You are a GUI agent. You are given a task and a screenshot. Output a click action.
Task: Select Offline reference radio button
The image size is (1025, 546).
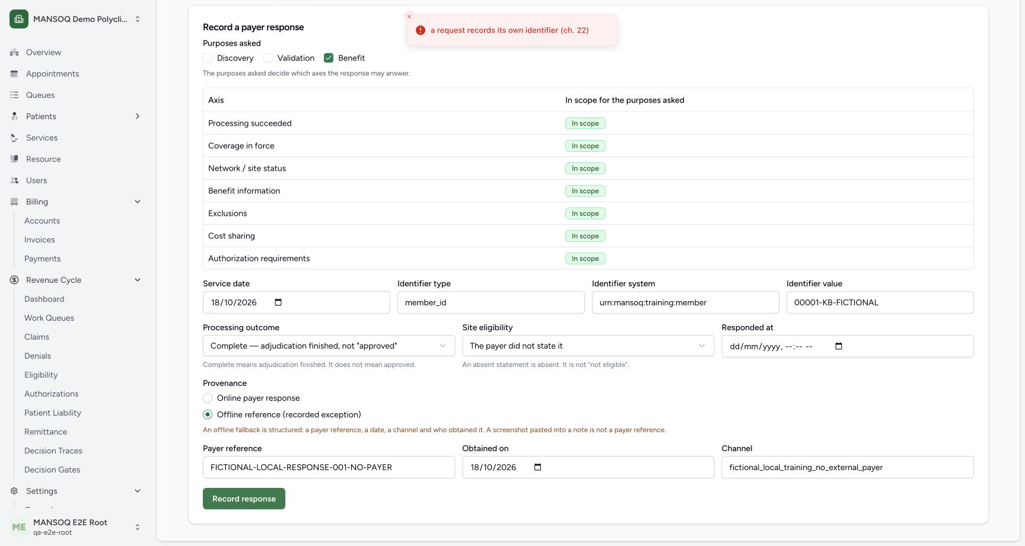pos(208,414)
